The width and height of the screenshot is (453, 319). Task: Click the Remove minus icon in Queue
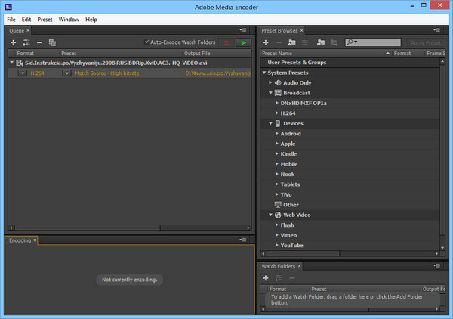click(x=39, y=42)
